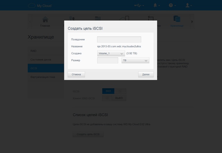222x153 pixels.
Task: Select iSCSI in the sidebar
Action: point(46,68)
